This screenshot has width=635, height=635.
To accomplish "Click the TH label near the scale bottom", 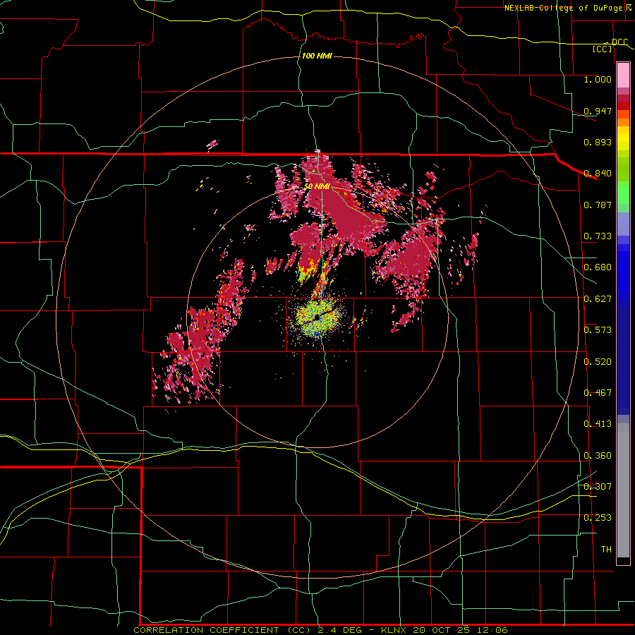I will point(606,550).
